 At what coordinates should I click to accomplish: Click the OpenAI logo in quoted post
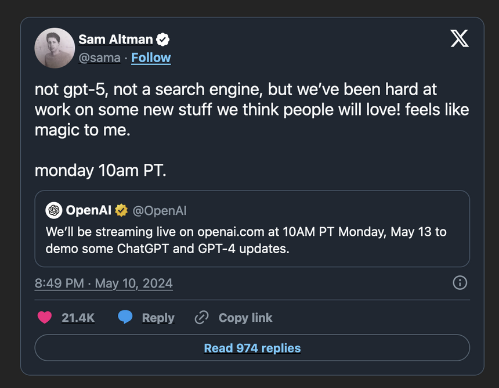[54, 210]
